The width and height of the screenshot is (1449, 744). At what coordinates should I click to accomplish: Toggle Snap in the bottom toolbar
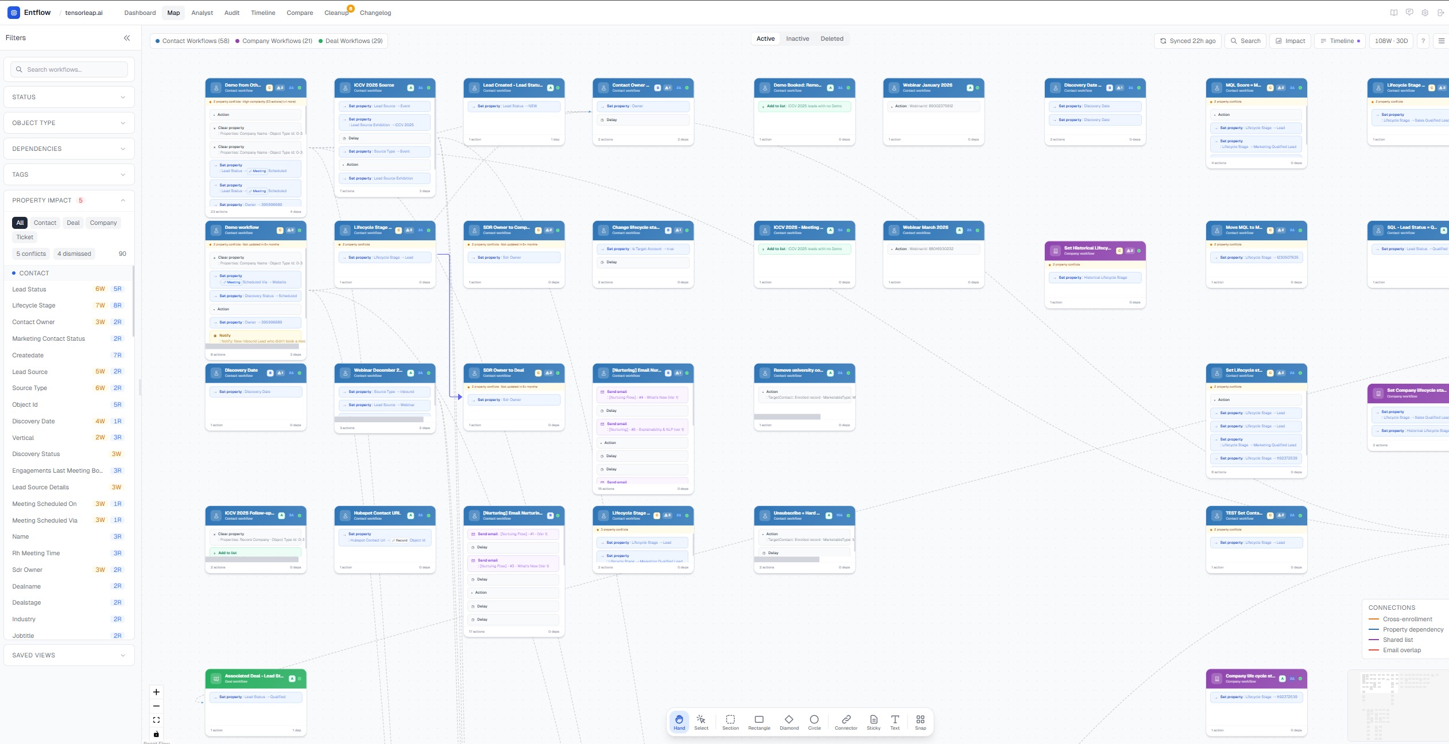(920, 721)
